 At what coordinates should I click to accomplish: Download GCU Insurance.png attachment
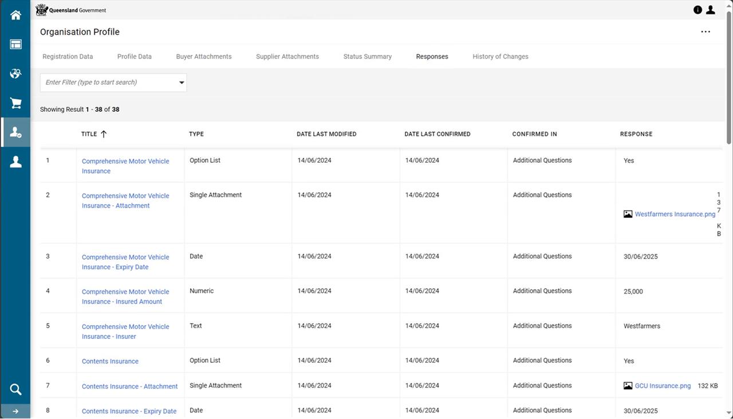click(x=663, y=386)
